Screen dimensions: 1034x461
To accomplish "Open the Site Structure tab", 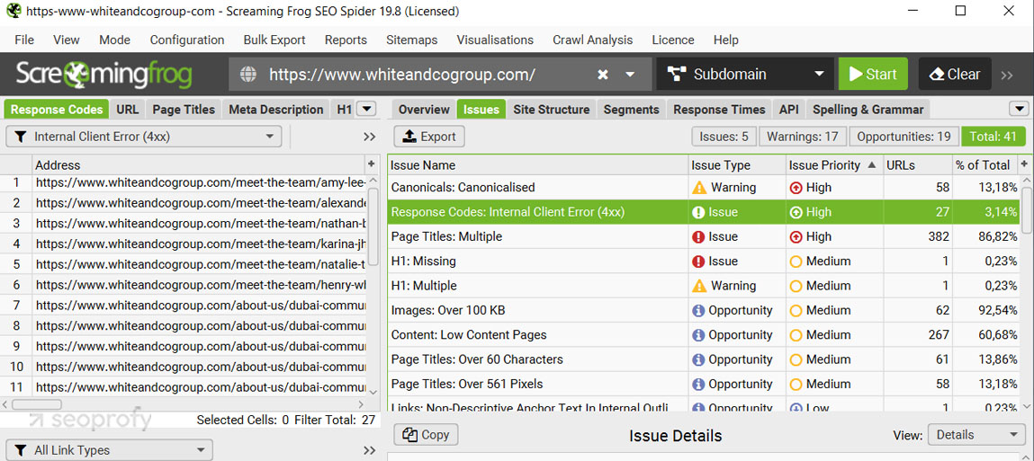I will [x=552, y=110].
